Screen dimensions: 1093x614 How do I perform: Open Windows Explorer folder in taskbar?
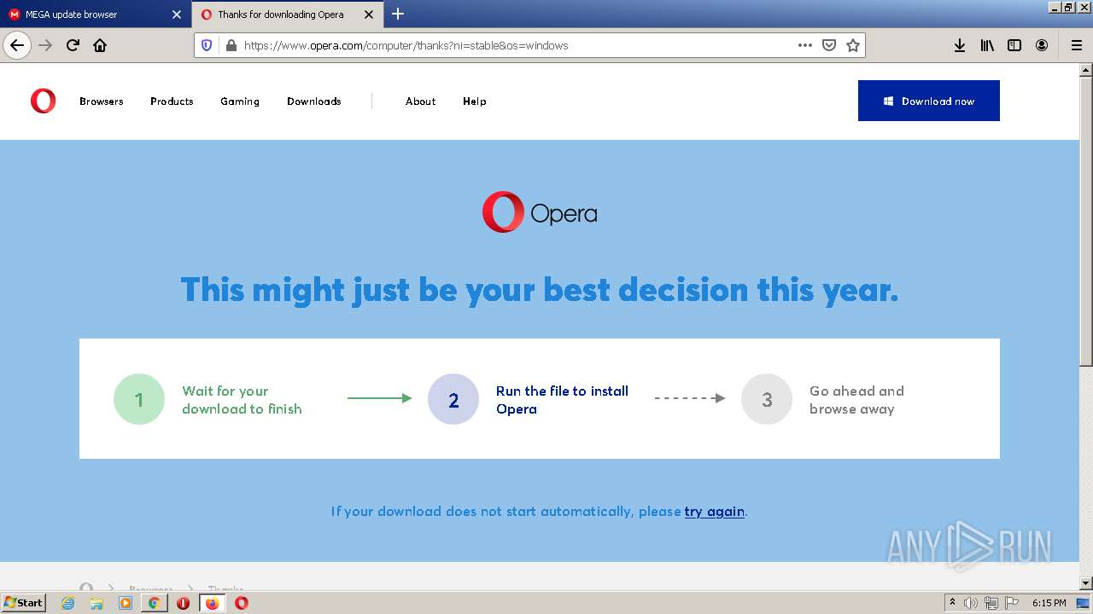[x=96, y=603]
